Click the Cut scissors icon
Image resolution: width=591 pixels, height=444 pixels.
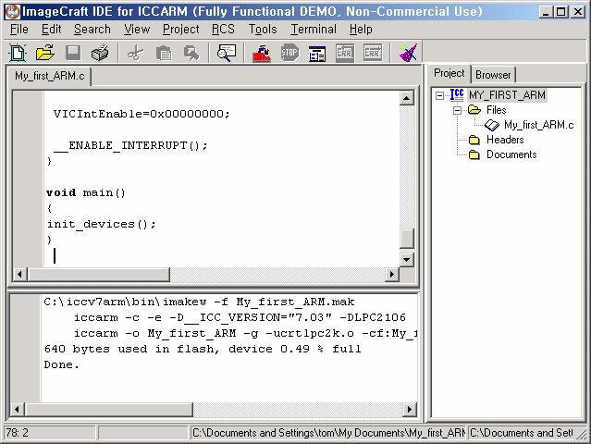[136, 53]
